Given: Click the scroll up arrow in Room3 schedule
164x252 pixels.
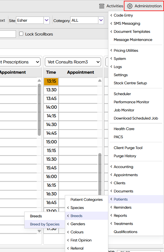Looking at the screenshot, I should pyautogui.click(x=100, y=80).
